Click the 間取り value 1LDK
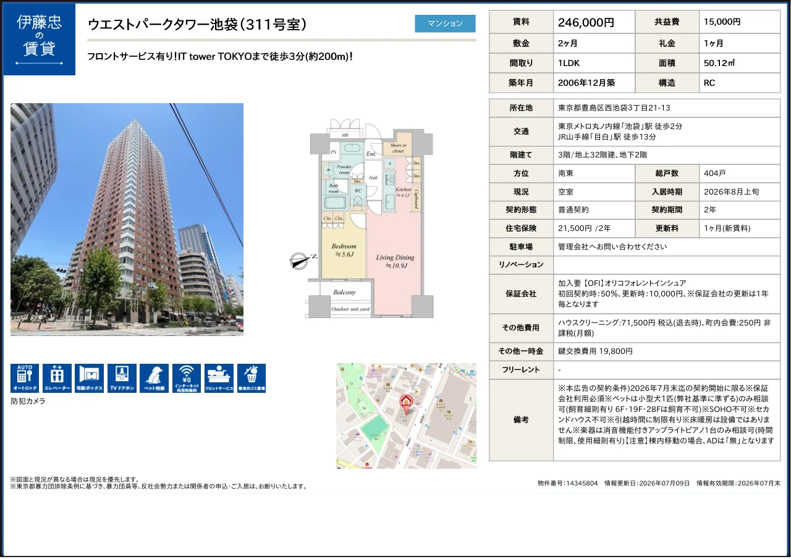 569,63
